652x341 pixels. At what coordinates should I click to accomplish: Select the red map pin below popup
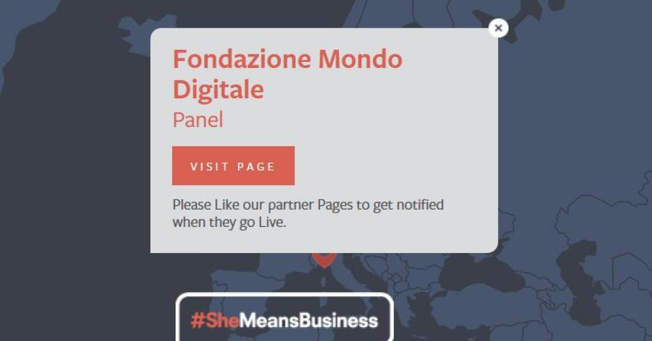pyautogui.click(x=324, y=260)
